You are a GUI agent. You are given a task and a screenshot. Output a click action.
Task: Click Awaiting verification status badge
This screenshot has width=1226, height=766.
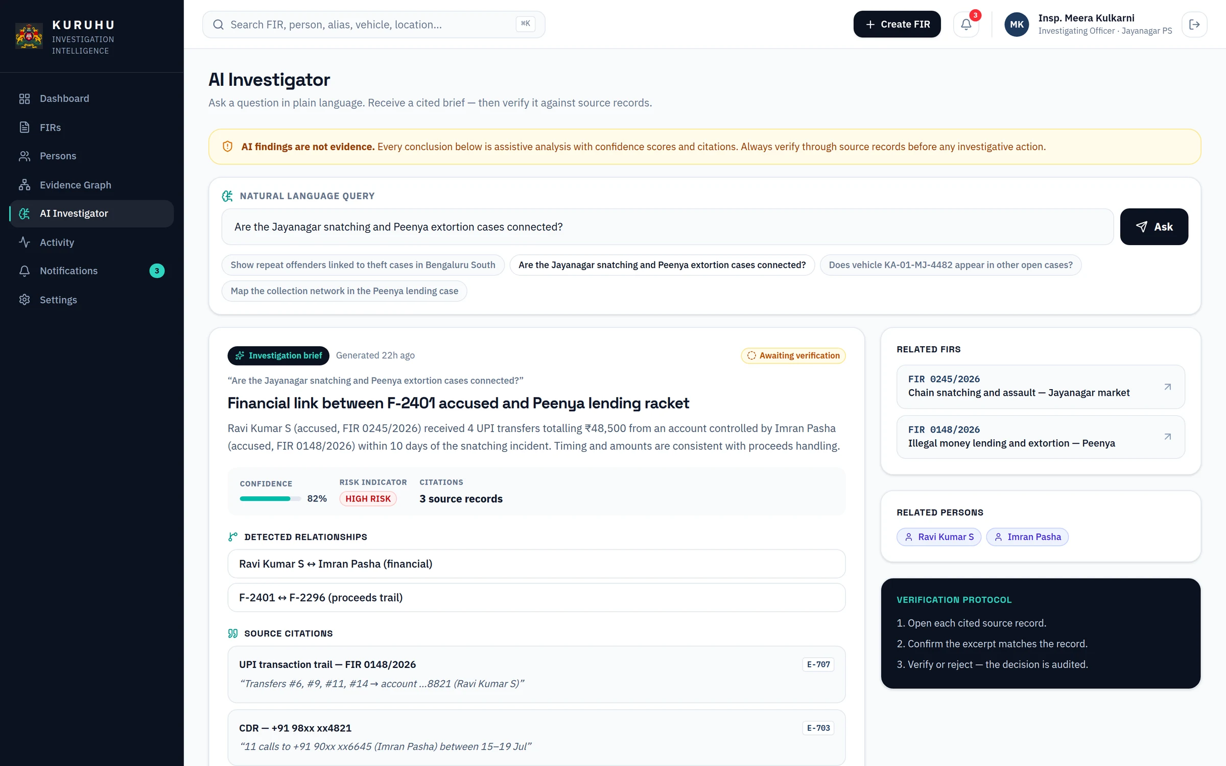[x=793, y=355]
